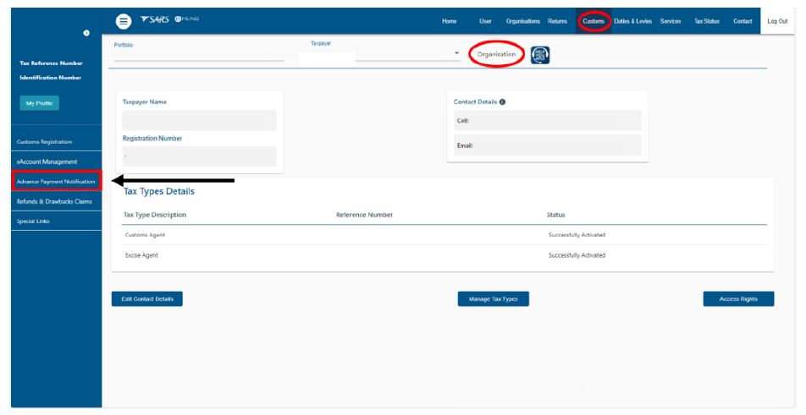Click the Taxpayer Name field
The image size is (806, 415).
click(x=200, y=120)
